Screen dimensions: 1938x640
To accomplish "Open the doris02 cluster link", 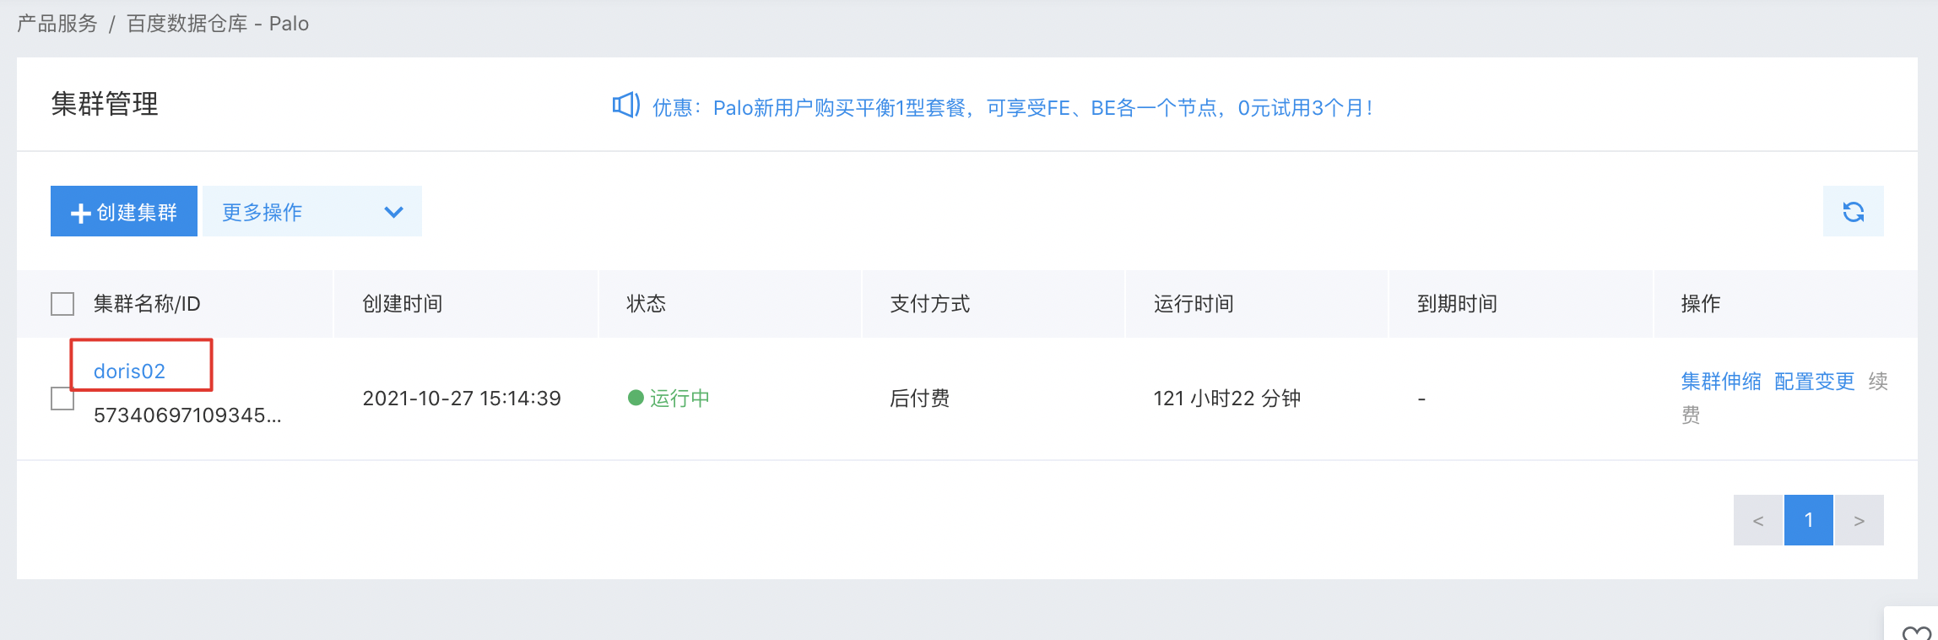I will pos(129,371).
